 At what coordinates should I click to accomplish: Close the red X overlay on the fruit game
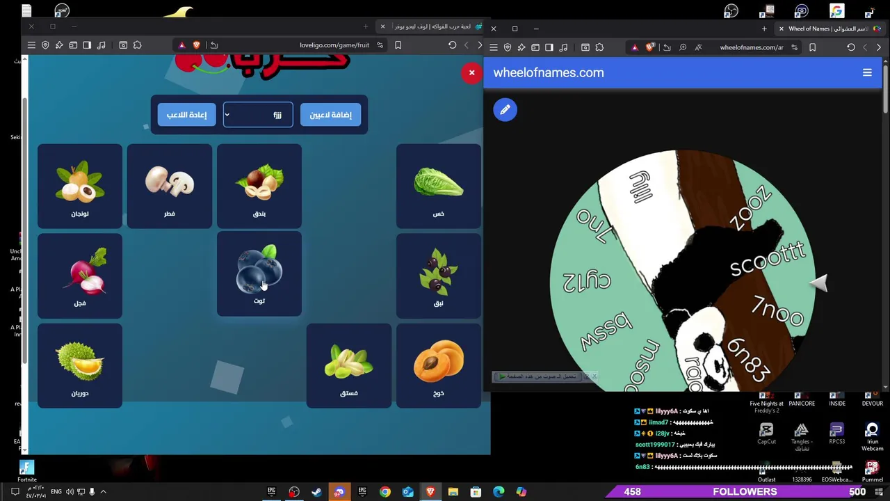[x=471, y=73]
